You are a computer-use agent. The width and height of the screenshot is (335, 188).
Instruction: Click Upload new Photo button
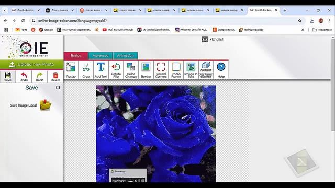[x=31, y=64]
